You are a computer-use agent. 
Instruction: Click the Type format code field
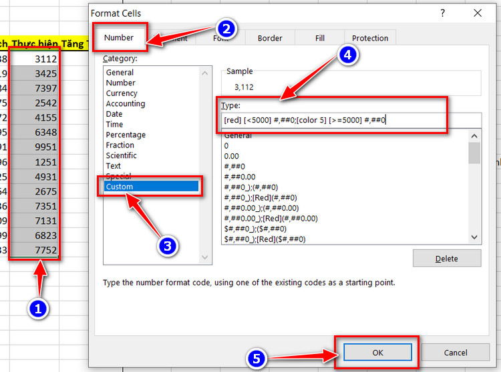coord(351,120)
